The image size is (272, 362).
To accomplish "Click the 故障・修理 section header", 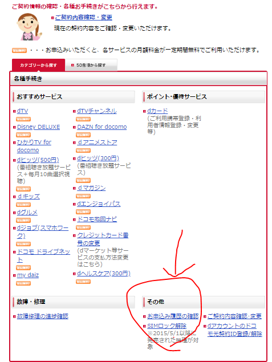I will pyautogui.click(x=73, y=302).
